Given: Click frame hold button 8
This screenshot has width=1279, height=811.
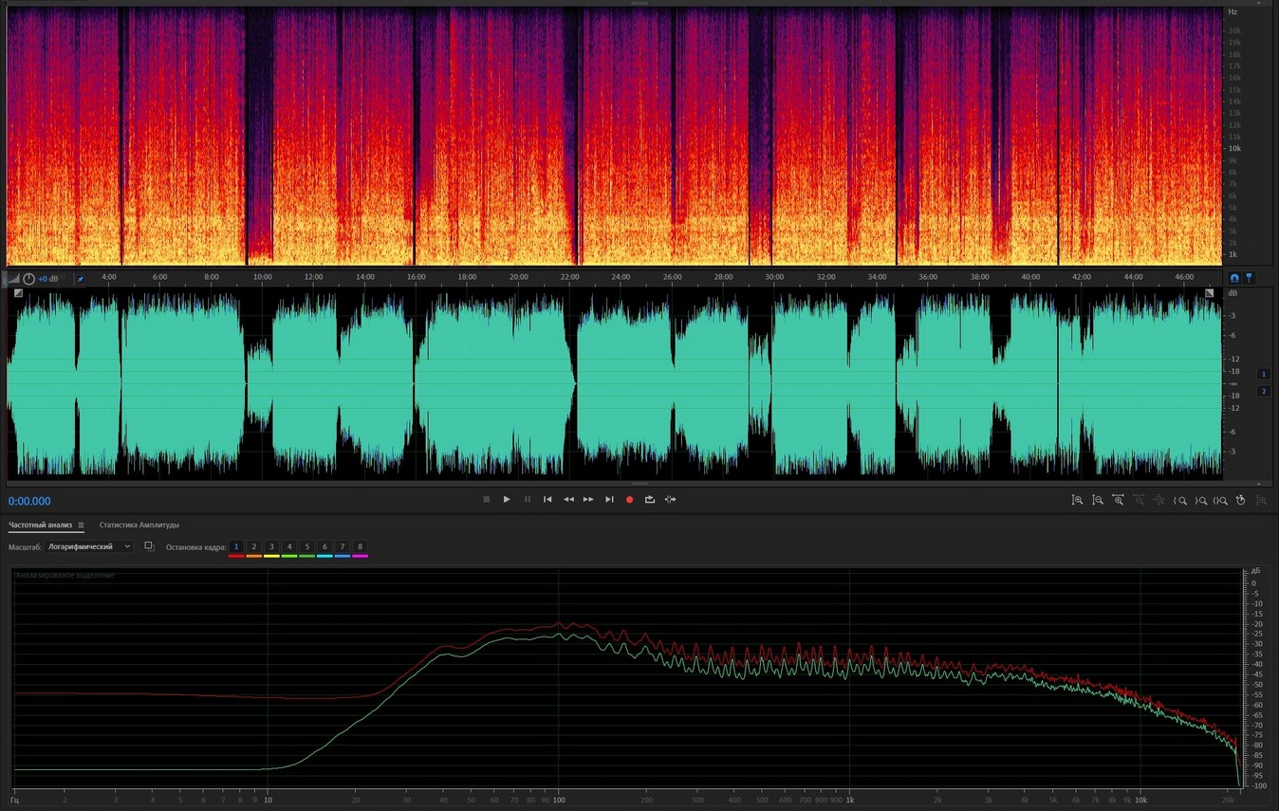Looking at the screenshot, I should pyautogui.click(x=360, y=547).
